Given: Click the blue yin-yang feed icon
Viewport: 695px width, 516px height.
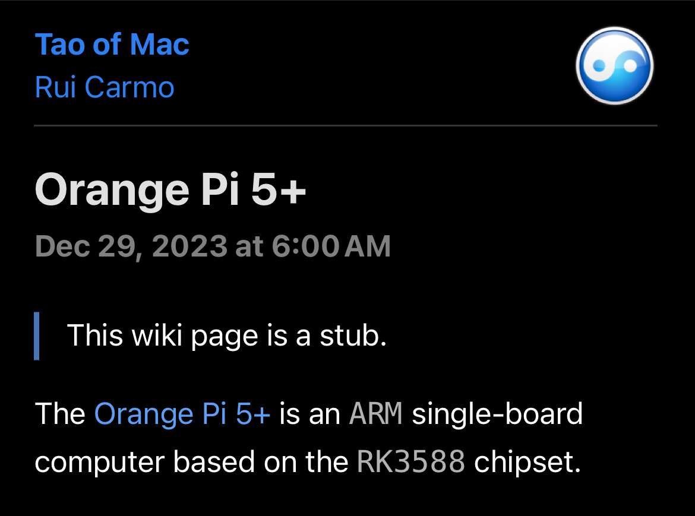Looking at the screenshot, I should (615, 66).
